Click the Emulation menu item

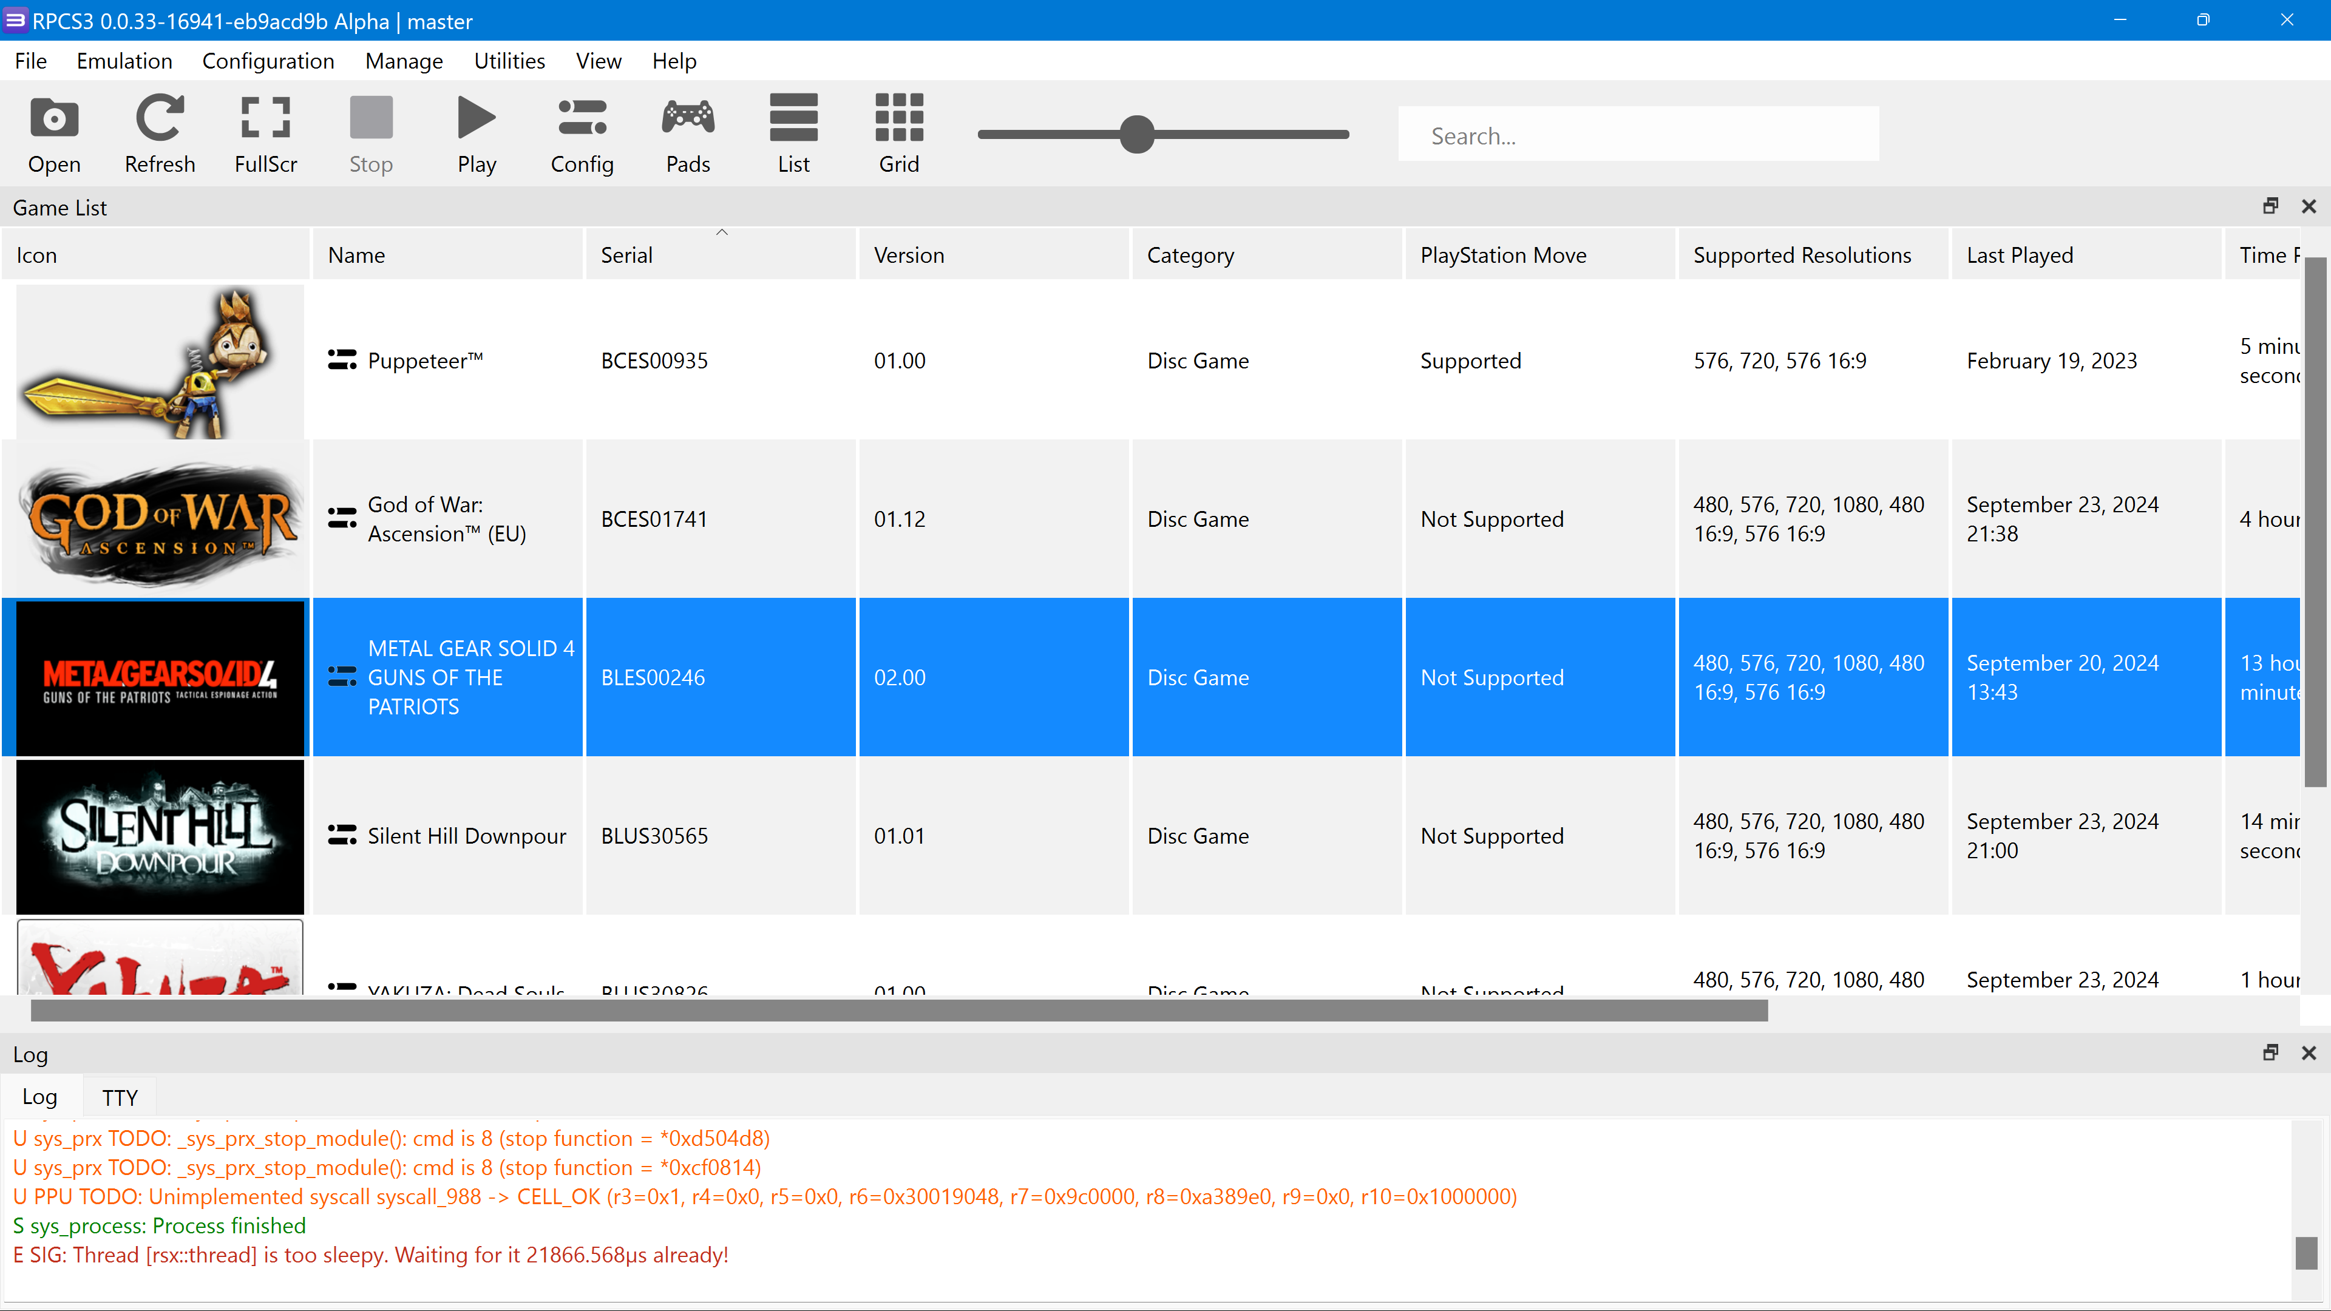coord(123,59)
